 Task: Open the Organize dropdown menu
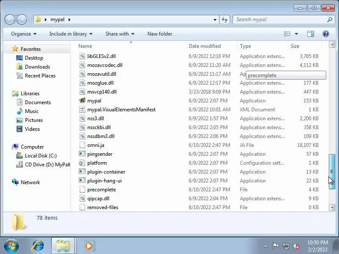[24, 34]
